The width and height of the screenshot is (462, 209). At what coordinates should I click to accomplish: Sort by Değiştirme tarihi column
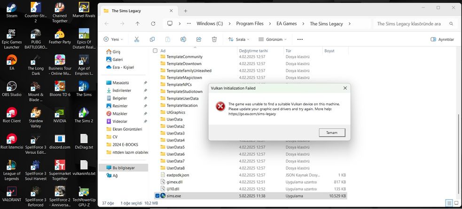[x=253, y=51]
